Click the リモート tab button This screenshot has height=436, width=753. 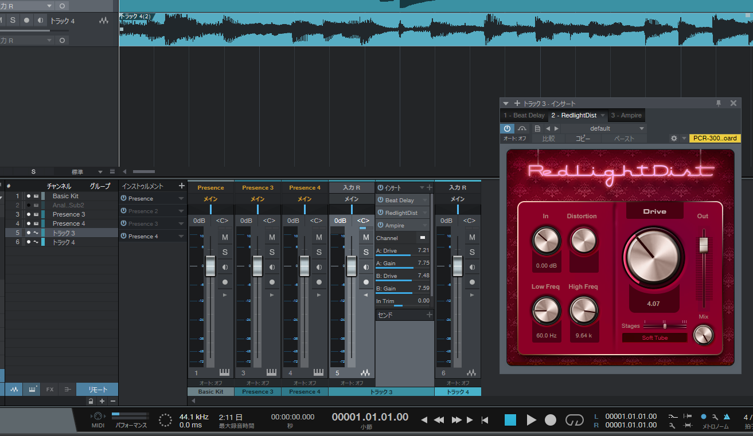(x=97, y=390)
